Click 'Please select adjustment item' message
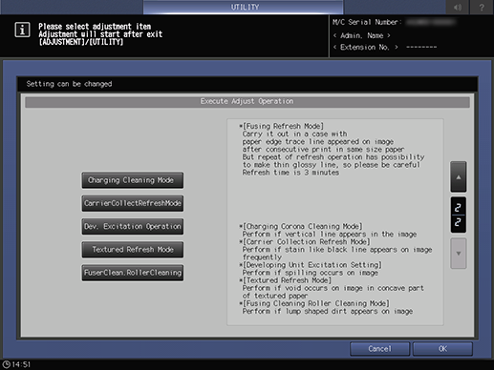This screenshot has height=370, width=494. coord(95,27)
